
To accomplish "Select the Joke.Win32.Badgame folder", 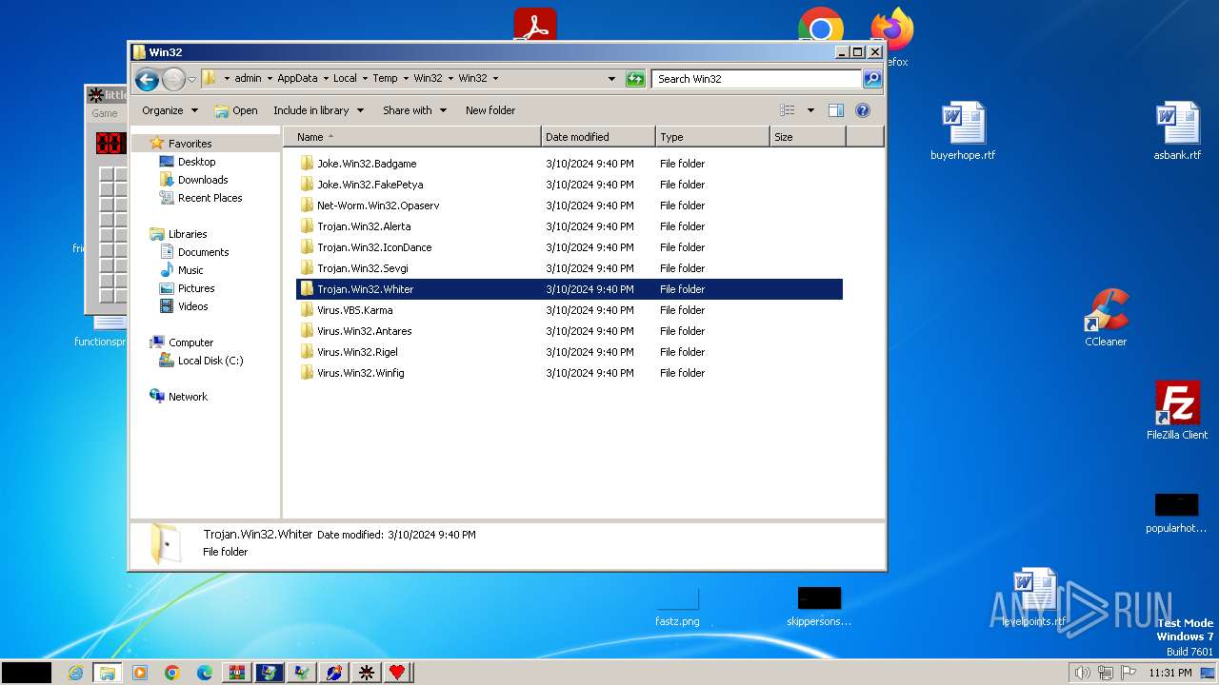I will pyautogui.click(x=570, y=164).
